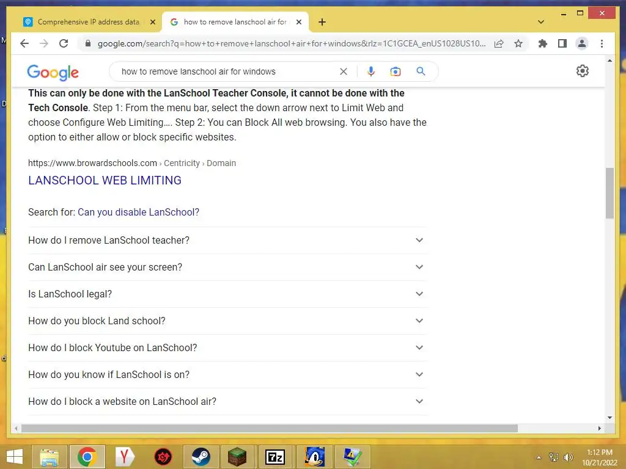Switch to Comprehensive IP address data tab
The height and width of the screenshot is (469, 626).
tap(89, 22)
